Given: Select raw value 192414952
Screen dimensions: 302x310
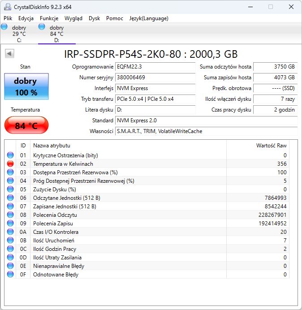Looking at the screenshot, I should point(272,223).
